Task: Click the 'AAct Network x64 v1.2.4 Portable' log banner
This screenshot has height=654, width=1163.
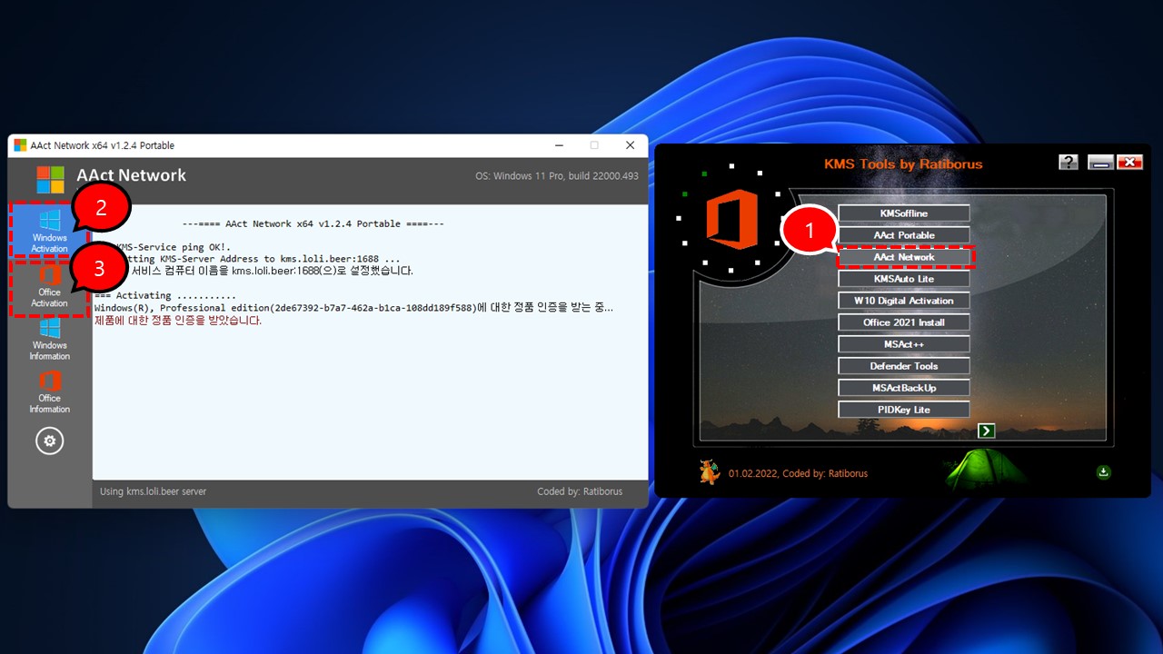Action: (x=313, y=223)
